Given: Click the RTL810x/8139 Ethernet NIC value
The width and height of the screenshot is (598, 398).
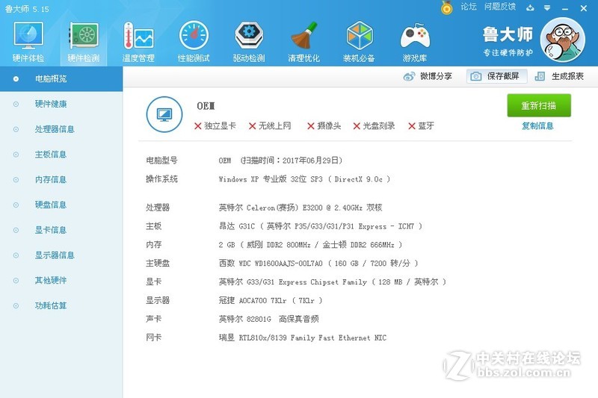Looking at the screenshot, I should coord(303,338).
